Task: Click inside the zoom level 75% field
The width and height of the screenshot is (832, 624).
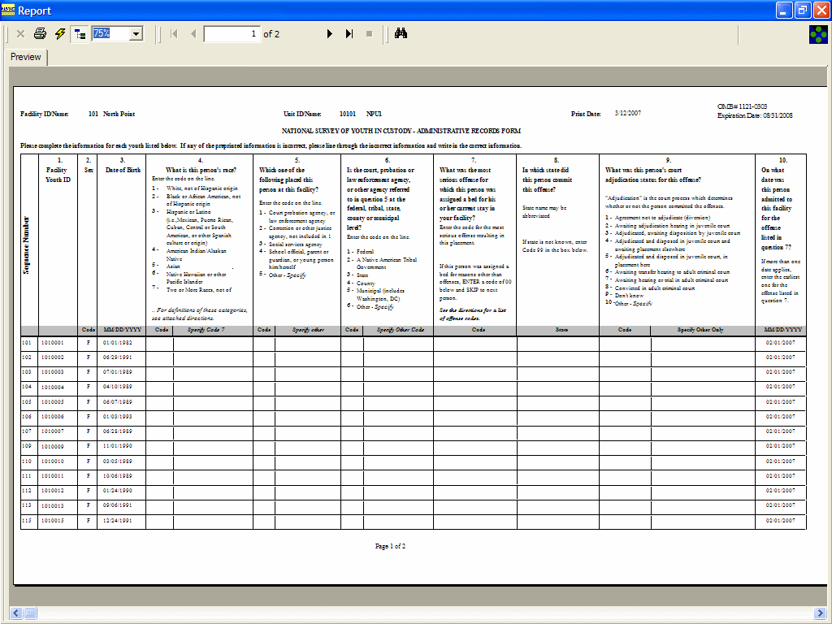Action: [110, 34]
